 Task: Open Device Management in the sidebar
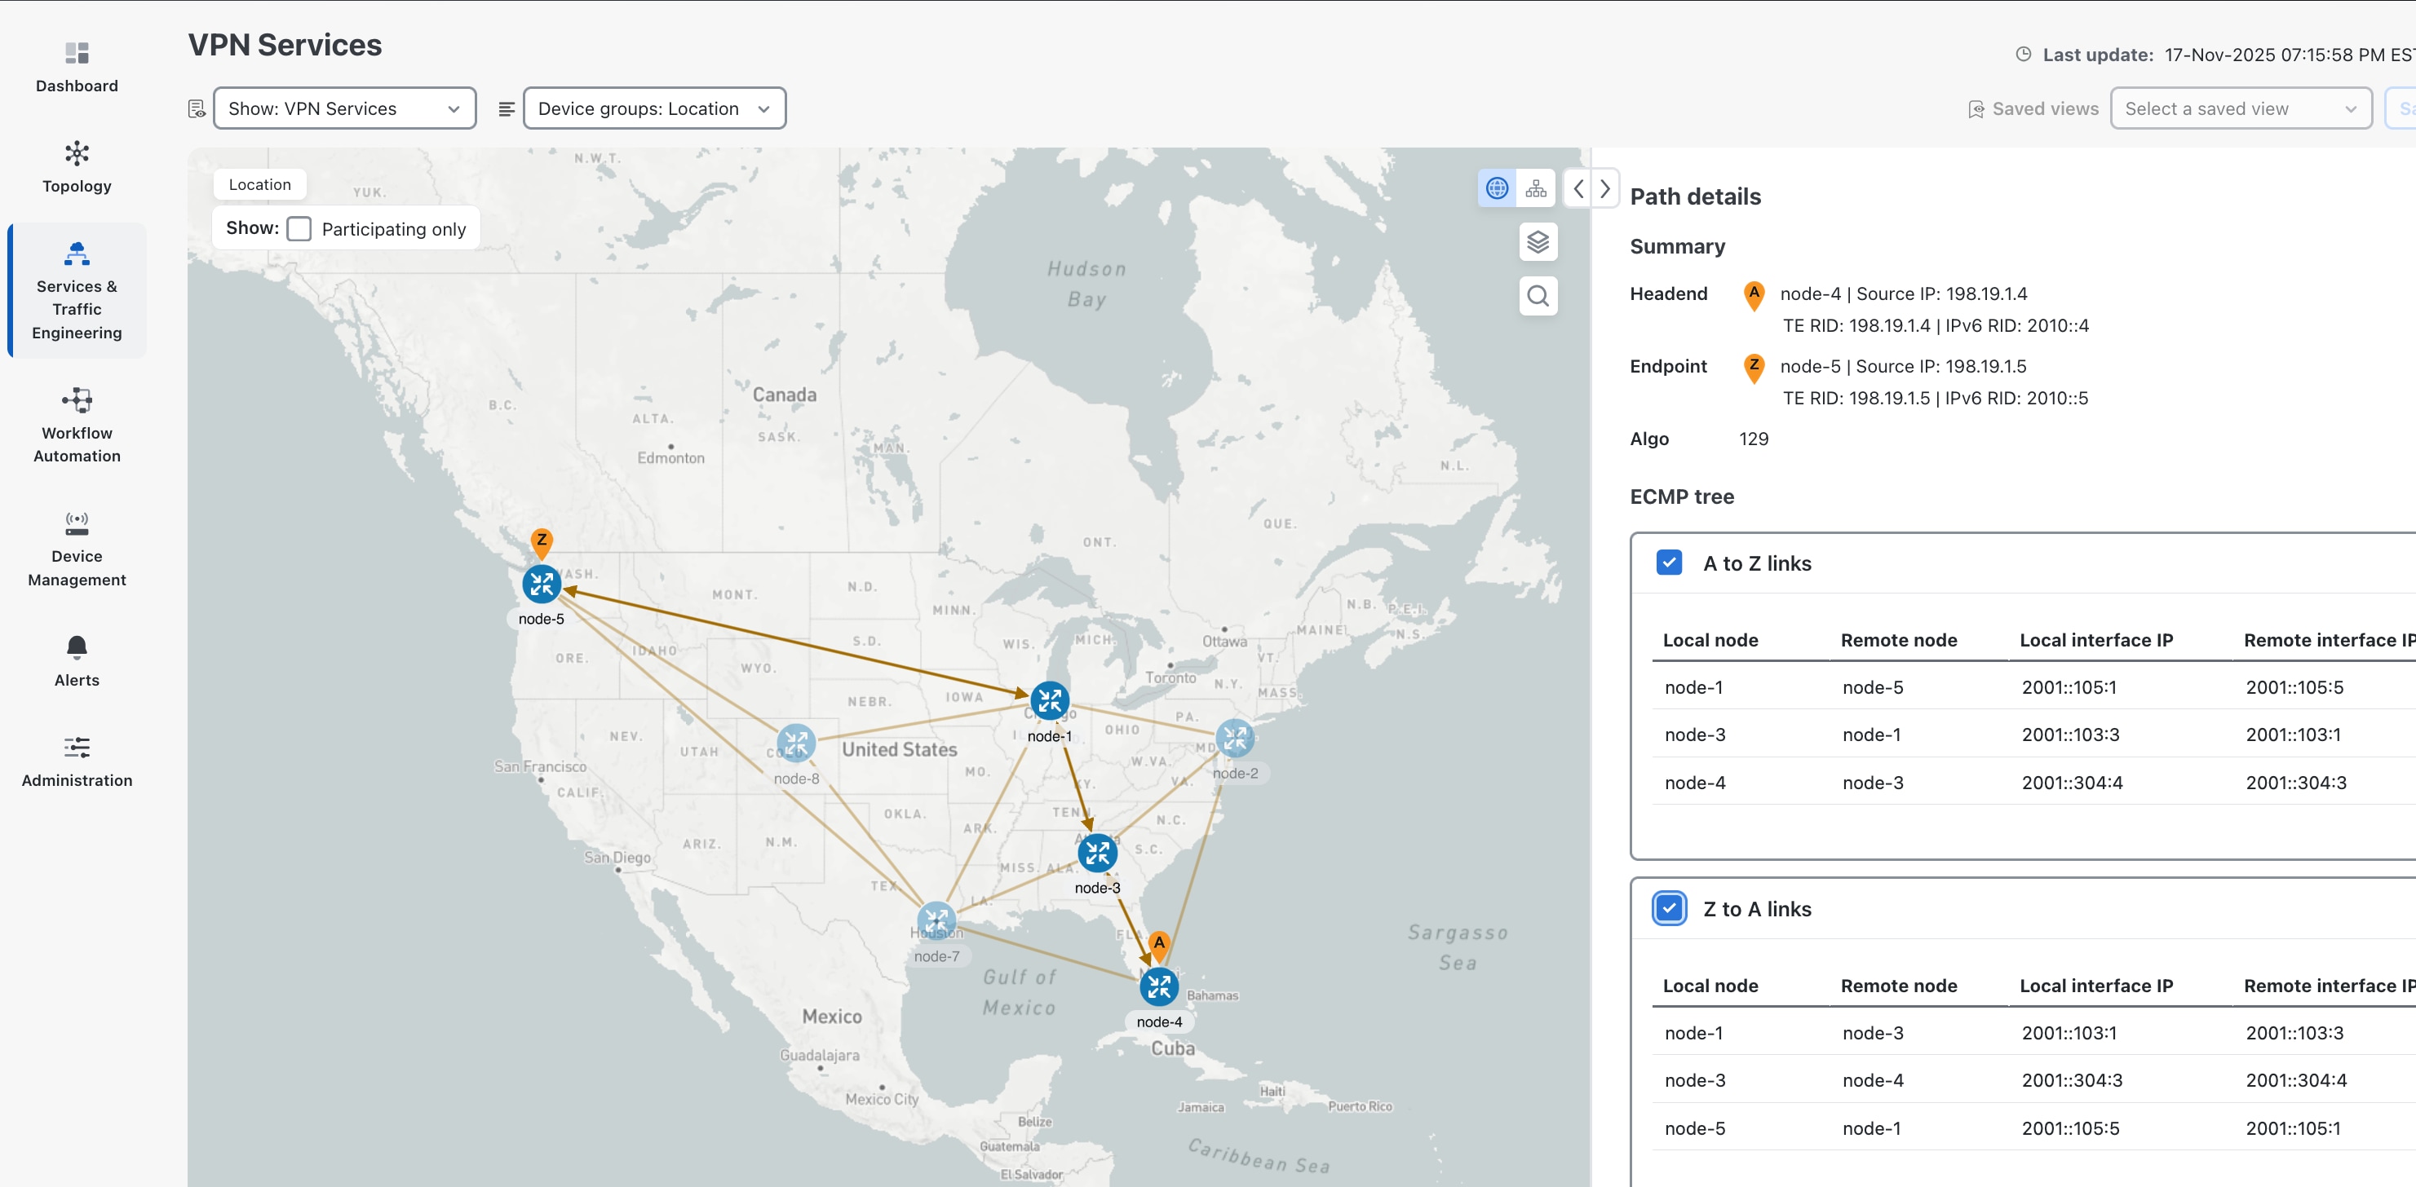coord(77,549)
